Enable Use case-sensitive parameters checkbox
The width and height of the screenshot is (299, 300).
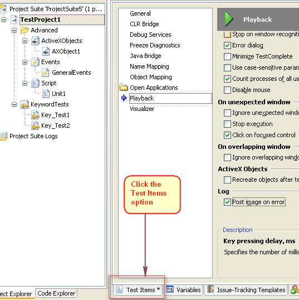click(x=227, y=67)
